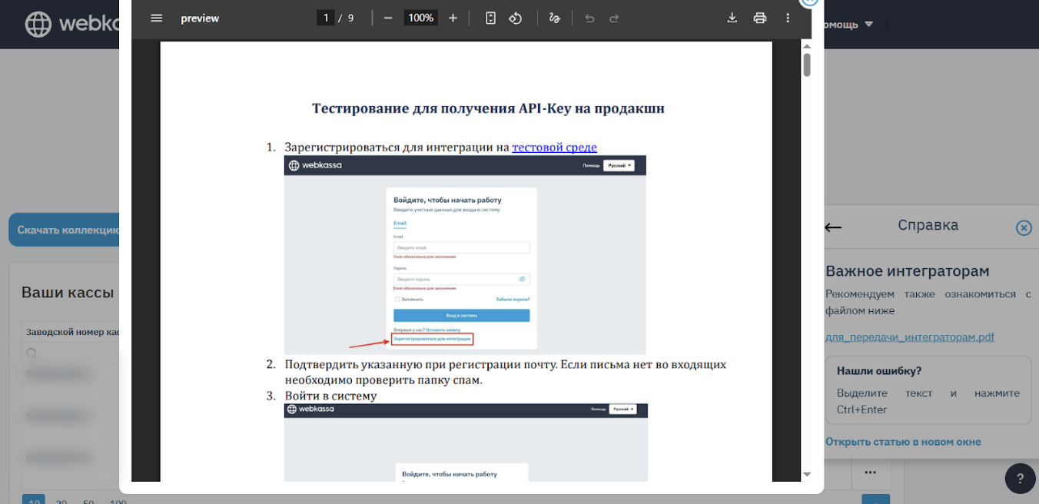Follow the тестовой среде hyperlink
The width and height of the screenshot is (1039, 504).
554,148
